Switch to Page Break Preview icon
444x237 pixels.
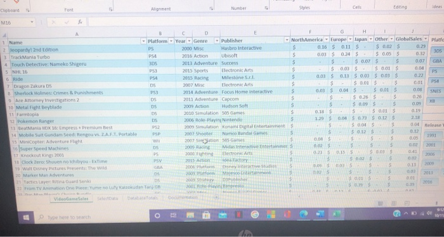pyautogui.click(x=407, y=203)
